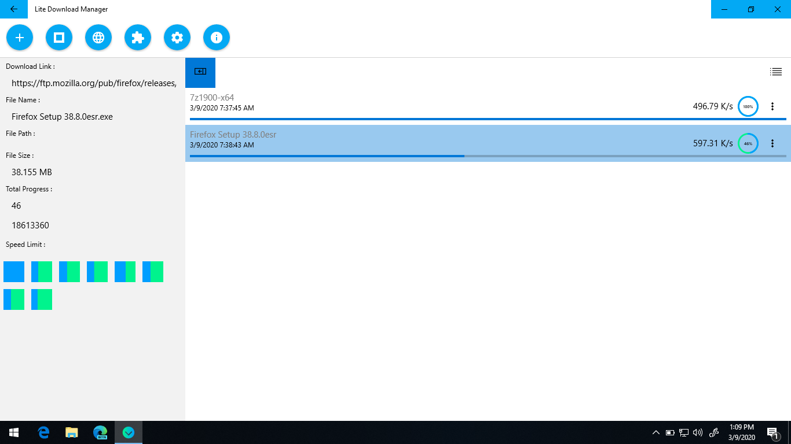This screenshot has width=791, height=444.
Task: Go back with the arrow in title bar
Action: tap(14, 9)
